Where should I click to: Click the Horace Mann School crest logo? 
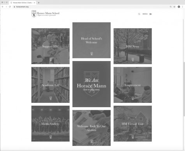34,14
